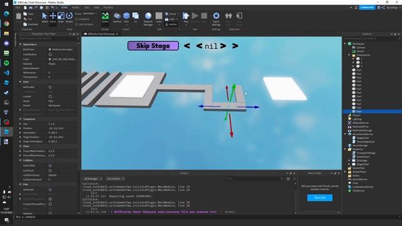Viewport: 402px width, 226px height.
Task: Open the Windows Start menu
Action: [x=6, y=4]
